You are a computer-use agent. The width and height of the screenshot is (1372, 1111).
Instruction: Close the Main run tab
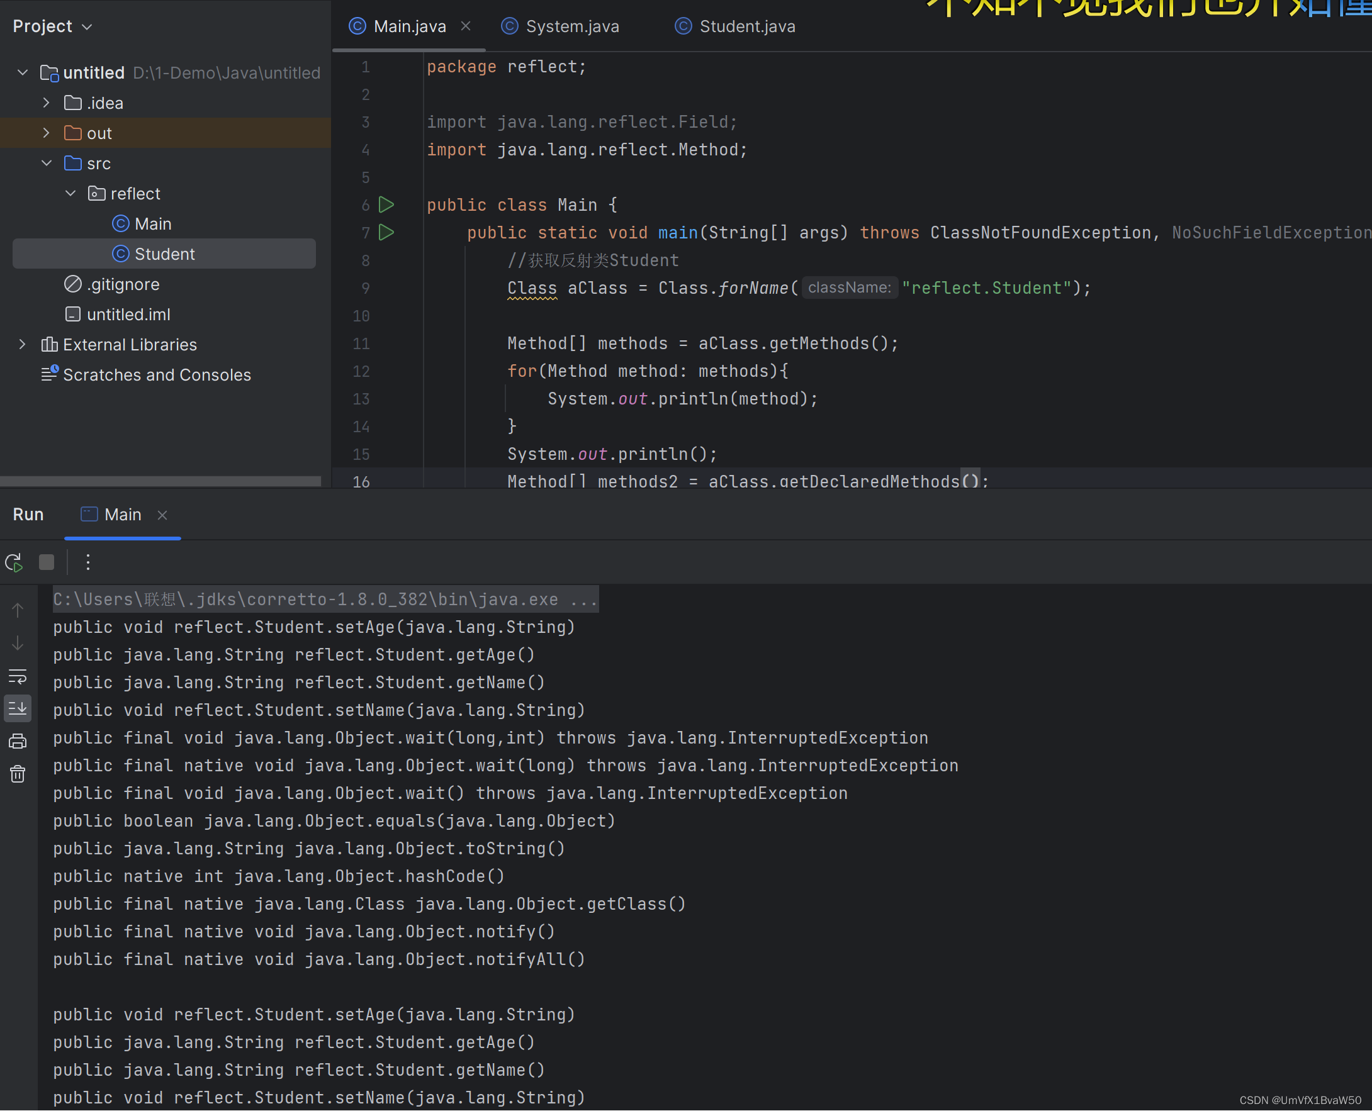pos(162,515)
